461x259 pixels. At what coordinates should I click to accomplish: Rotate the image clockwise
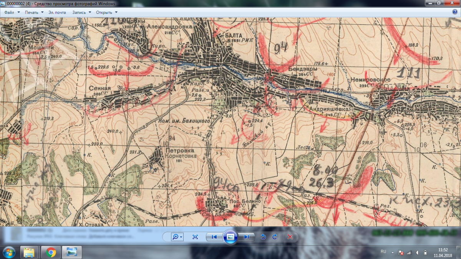click(274, 237)
